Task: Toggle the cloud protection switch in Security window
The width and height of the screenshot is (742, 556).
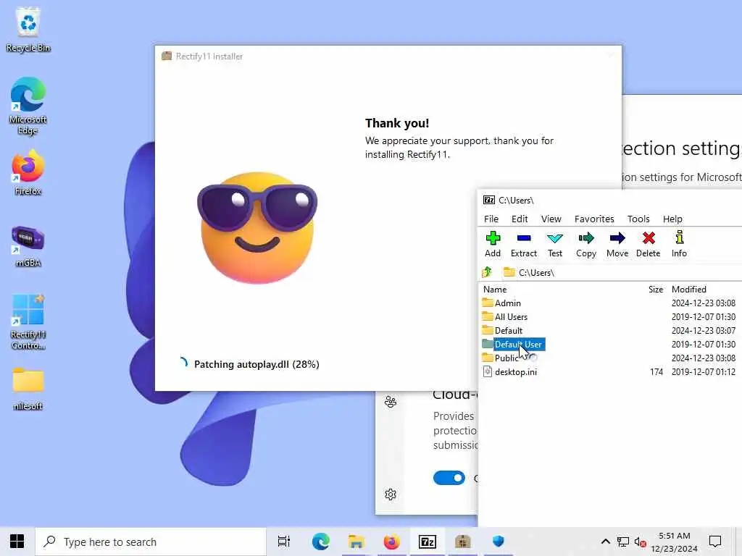Action: [449, 478]
